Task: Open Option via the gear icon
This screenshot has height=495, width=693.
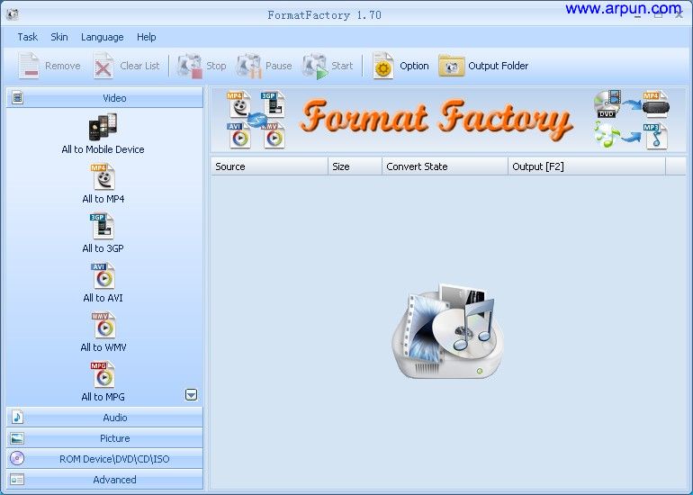Action: point(382,66)
